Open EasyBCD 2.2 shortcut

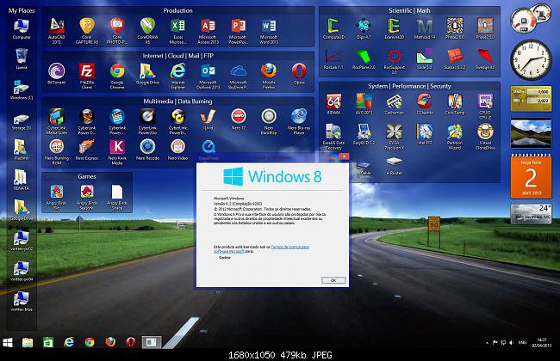364,134
